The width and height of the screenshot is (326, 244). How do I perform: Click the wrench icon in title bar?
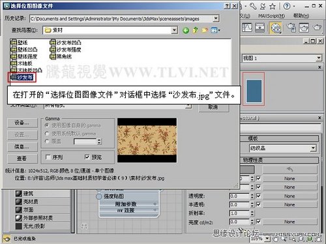(253, 6)
